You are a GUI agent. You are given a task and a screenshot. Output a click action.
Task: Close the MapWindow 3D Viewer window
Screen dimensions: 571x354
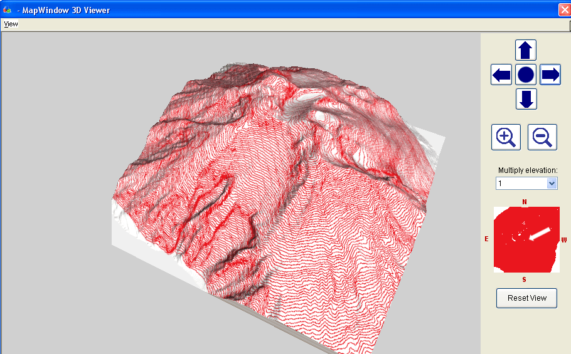coord(564,9)
